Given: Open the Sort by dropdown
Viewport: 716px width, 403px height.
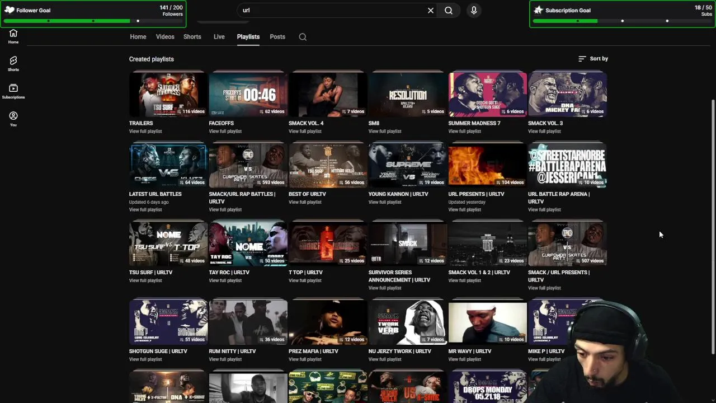Looking at the screenshot, I should coord(593,59).
